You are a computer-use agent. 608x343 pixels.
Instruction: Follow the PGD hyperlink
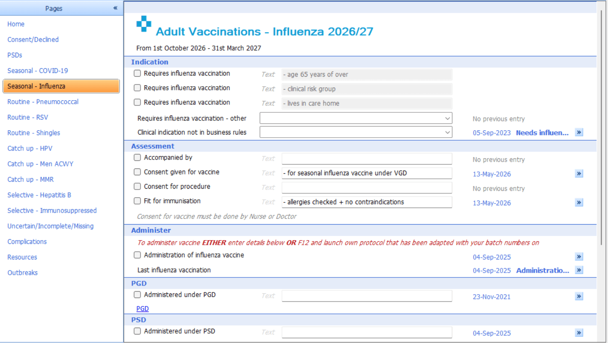point(143,309)
